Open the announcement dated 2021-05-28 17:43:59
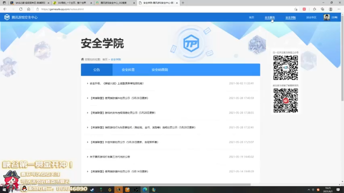The height and width of the screenshot is (193, 344). (x=119, y=98)
